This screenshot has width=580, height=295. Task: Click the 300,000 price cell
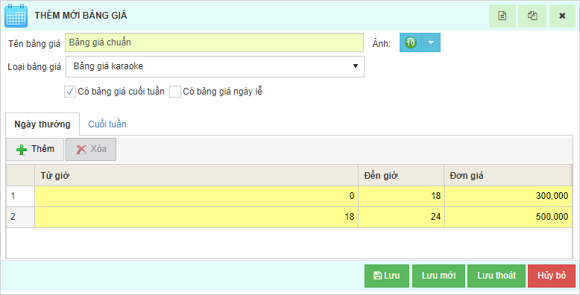click(x=508, y=196)
